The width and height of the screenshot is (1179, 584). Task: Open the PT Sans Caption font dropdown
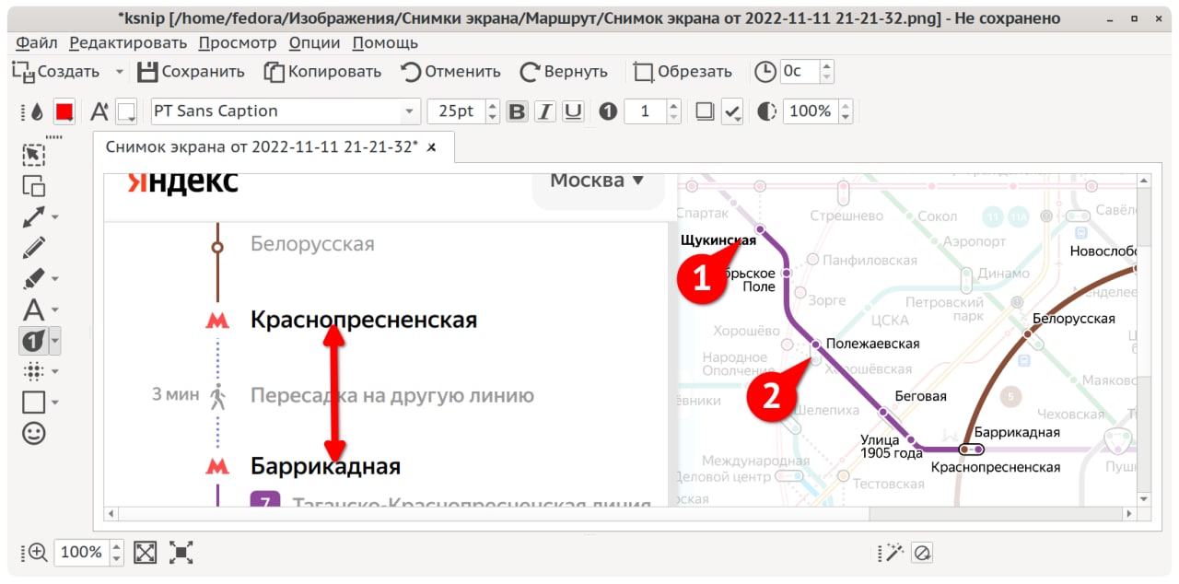[x=409, y=111]
